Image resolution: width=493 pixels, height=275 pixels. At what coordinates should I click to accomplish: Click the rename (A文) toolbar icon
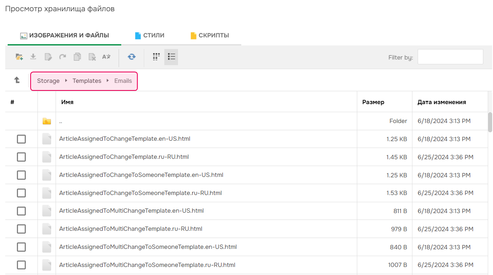coord(106,57)
